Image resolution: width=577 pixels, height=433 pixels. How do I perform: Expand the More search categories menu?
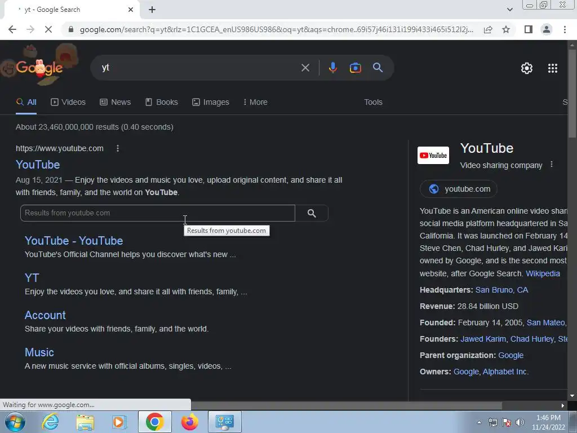point(255,102)
